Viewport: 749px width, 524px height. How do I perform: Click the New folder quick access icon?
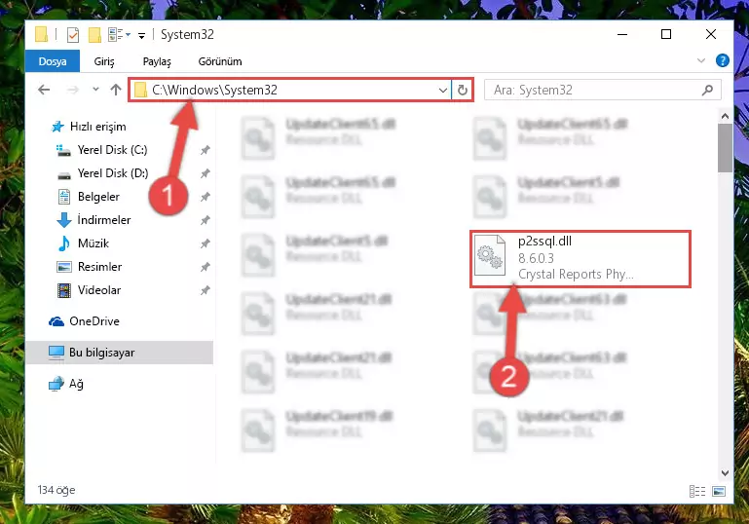tap(94, 35)
